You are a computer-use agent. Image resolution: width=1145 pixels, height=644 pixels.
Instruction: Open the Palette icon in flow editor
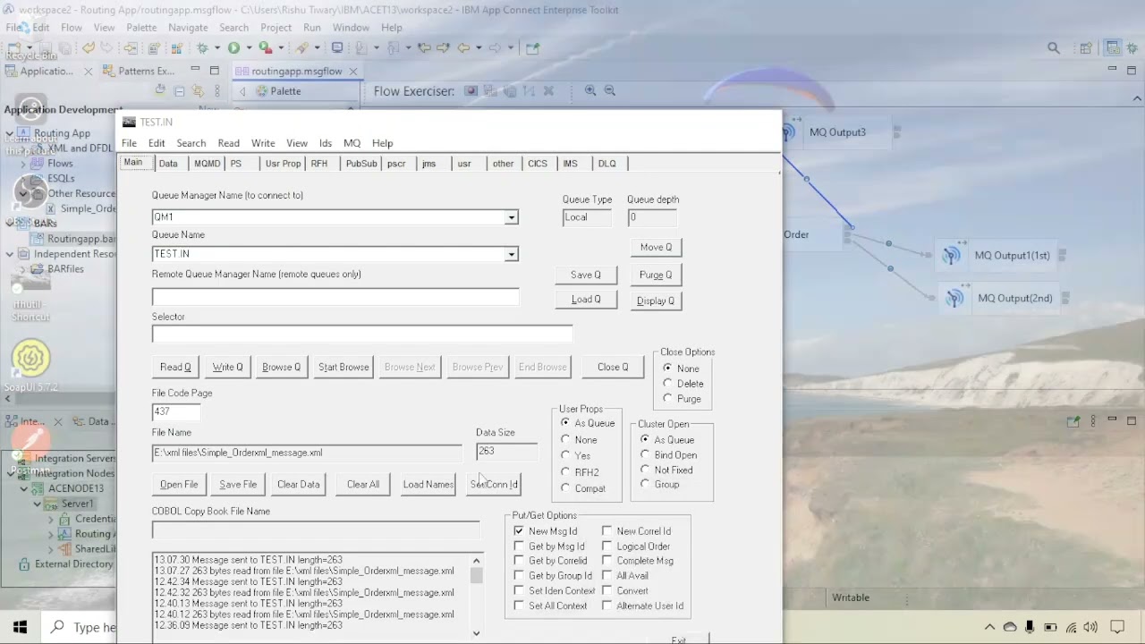(262, 91)
